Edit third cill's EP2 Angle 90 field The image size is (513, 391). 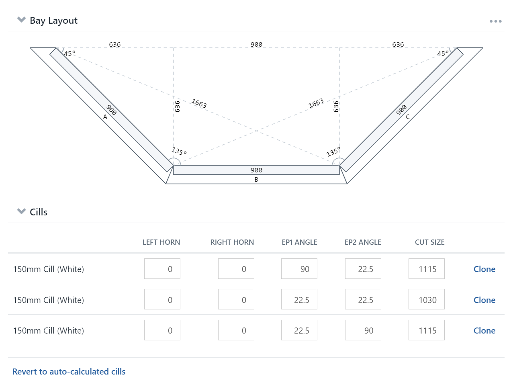click(363, 330)
